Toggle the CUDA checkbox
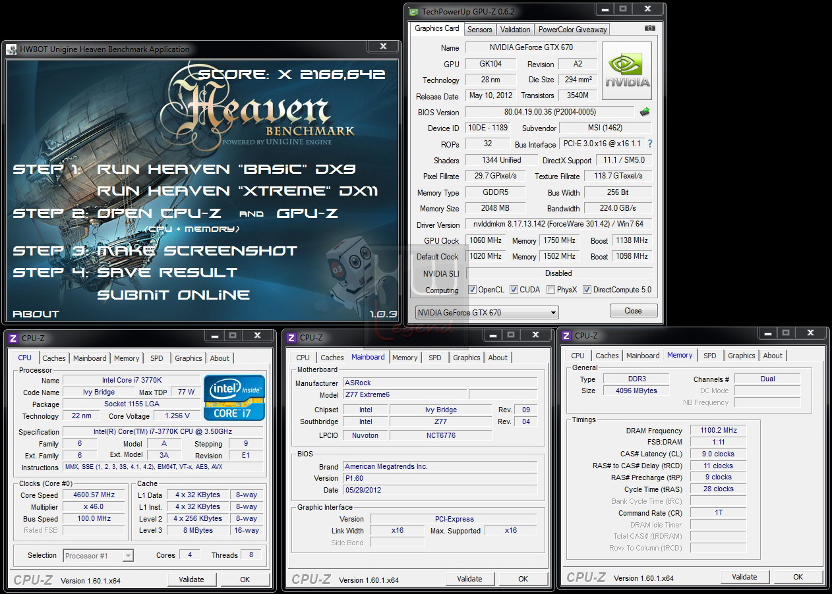The image size is (832, 594). coord(514,290)
